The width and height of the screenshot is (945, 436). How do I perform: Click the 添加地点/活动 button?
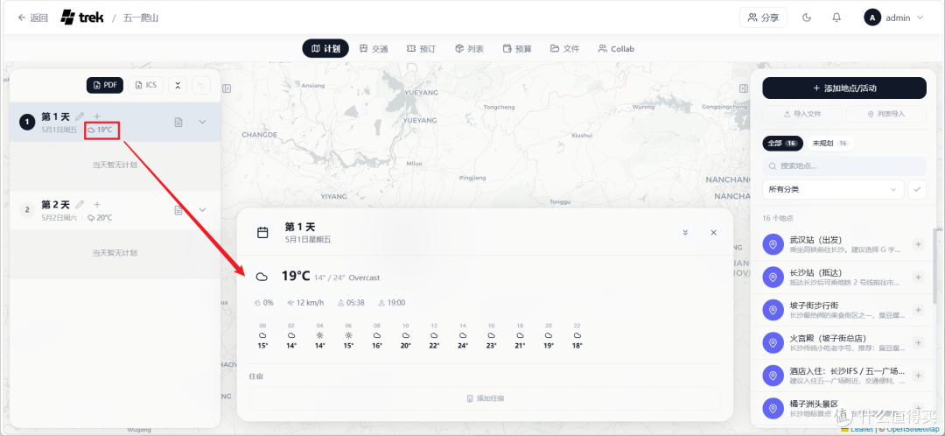click(844, 88)
